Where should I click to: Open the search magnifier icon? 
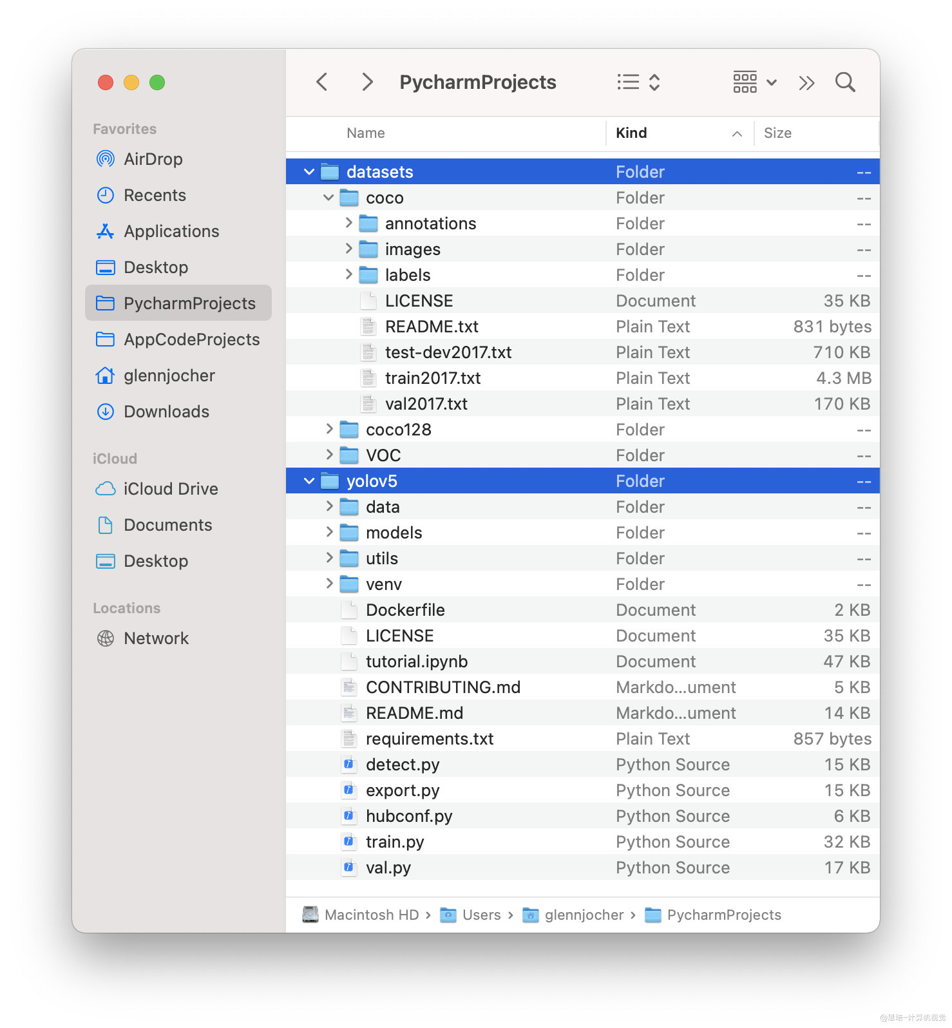(845, 82)
